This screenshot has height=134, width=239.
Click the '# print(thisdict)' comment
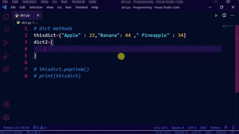click(57, 76)
